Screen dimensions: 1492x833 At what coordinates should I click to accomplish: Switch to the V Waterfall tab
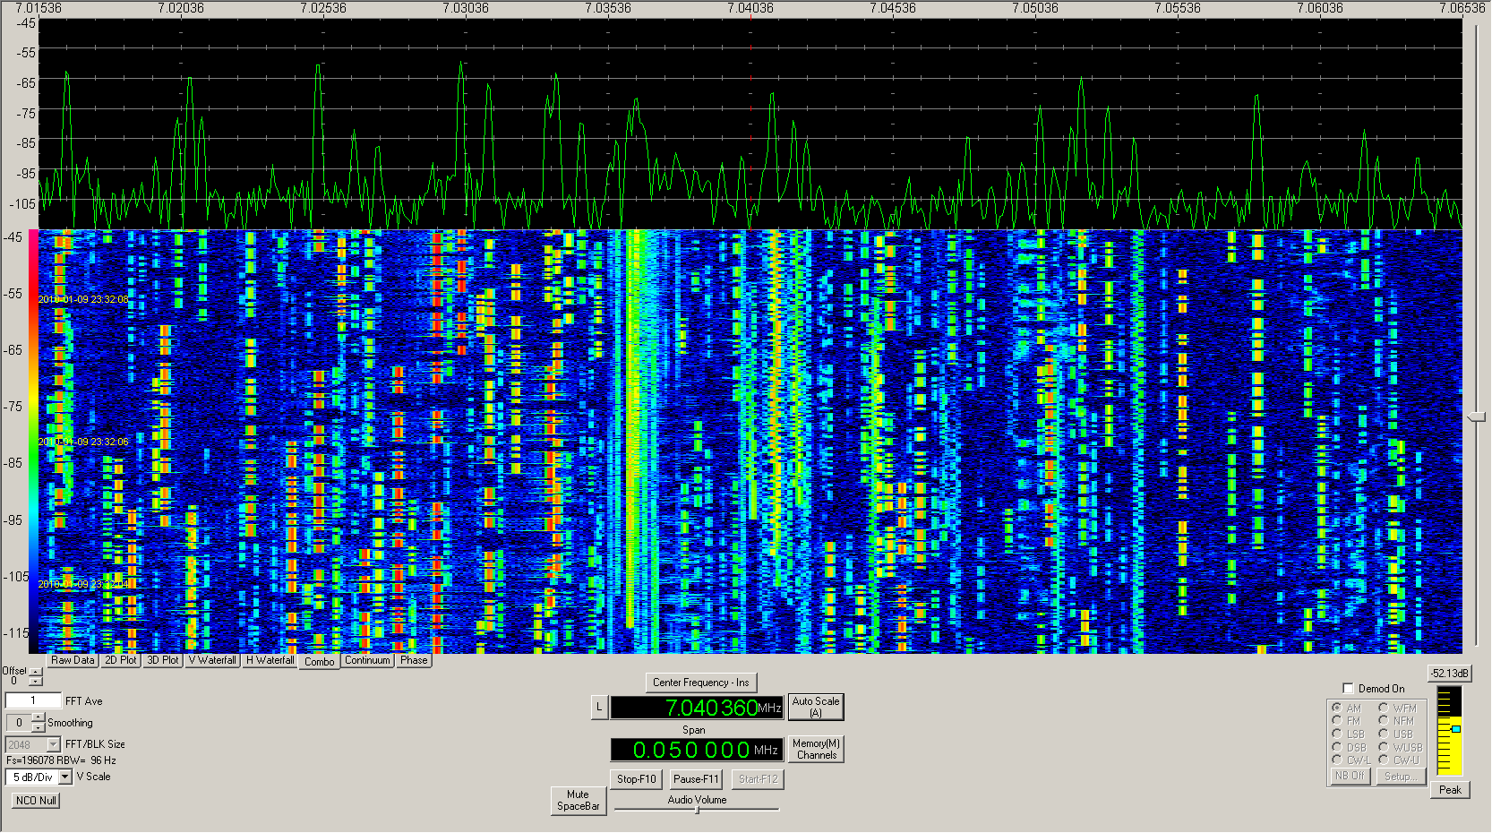(212, 661)
